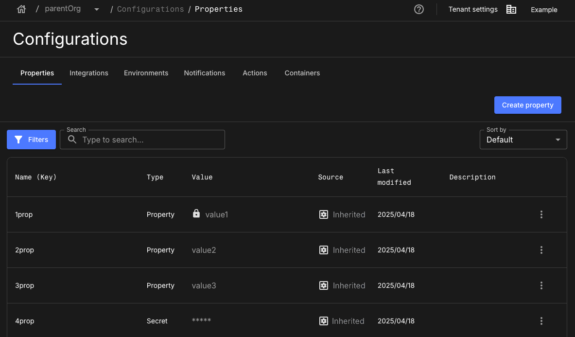
Task: Open the Sort by Default dropdown
Action: click(523, 140)
